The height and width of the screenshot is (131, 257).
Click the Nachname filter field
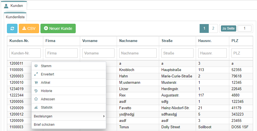pos(138,53)
